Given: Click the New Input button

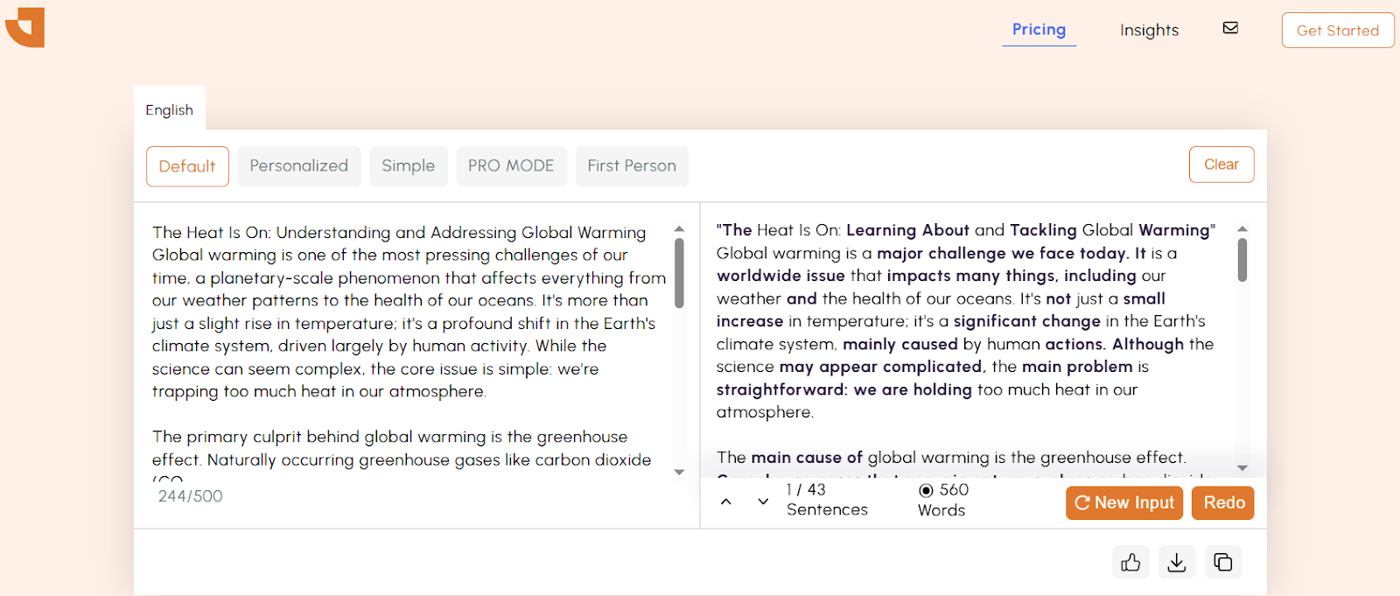Looking at the screenshot, I should tap(1124, 502).
